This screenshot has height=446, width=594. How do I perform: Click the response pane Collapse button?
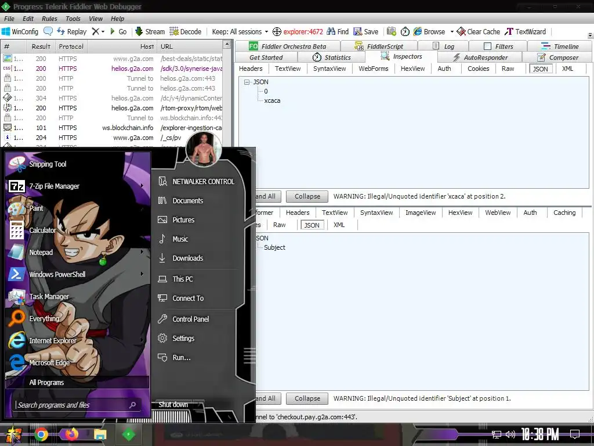click(307, 398)
